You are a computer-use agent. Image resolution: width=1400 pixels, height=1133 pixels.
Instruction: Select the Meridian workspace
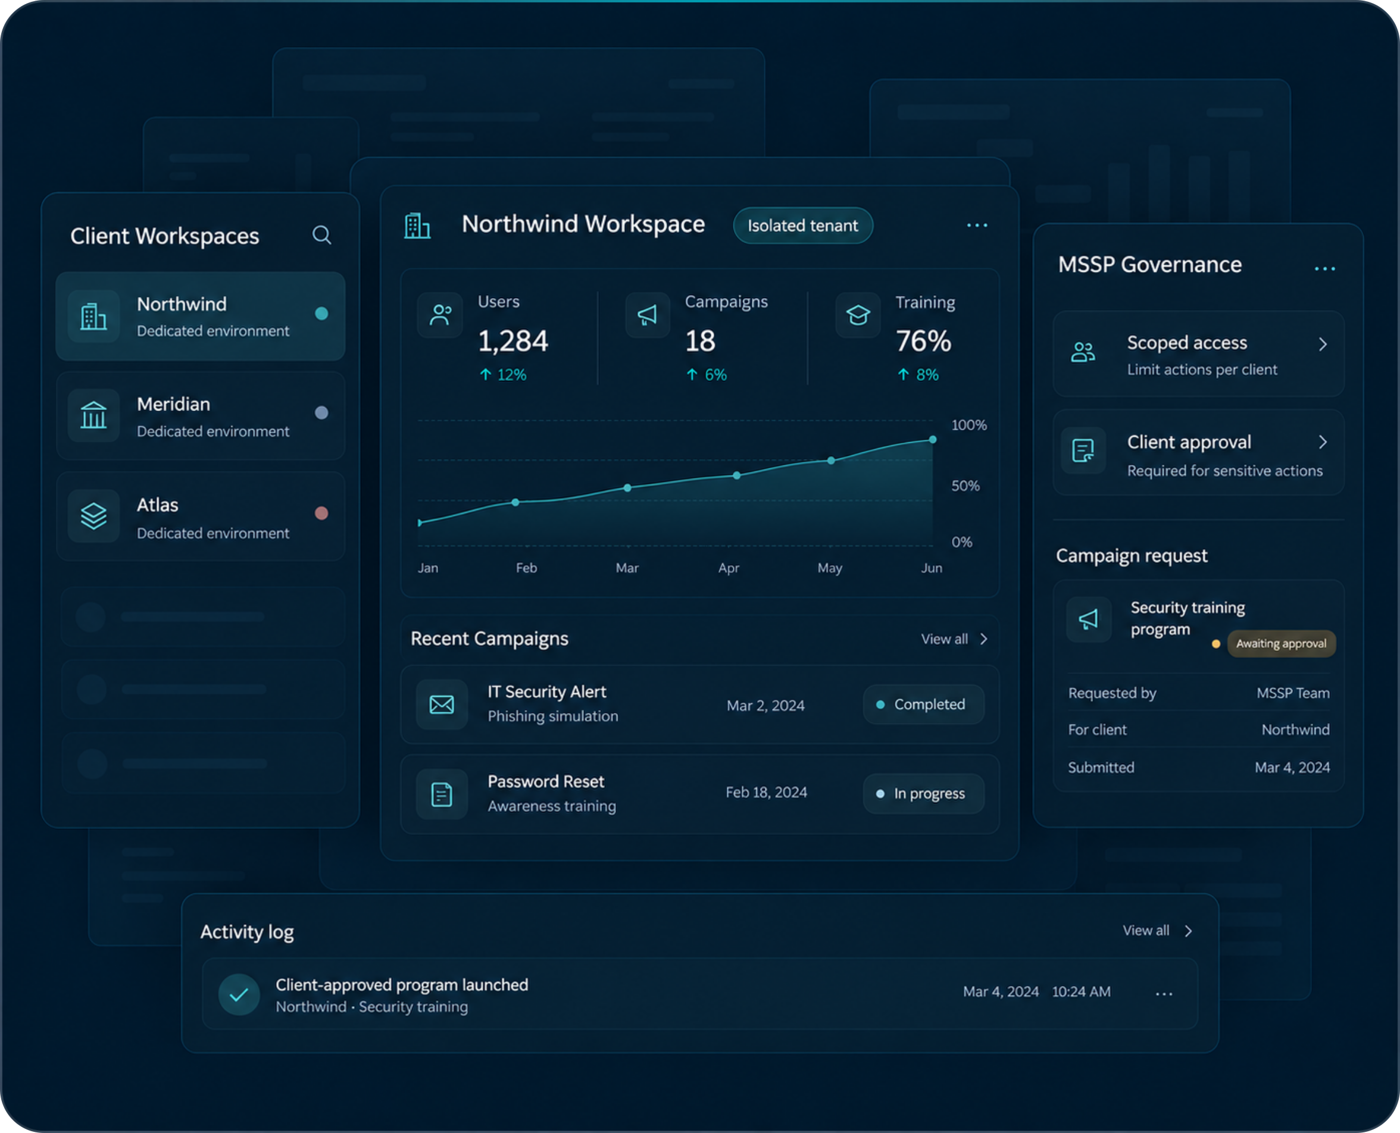(201, 416)
